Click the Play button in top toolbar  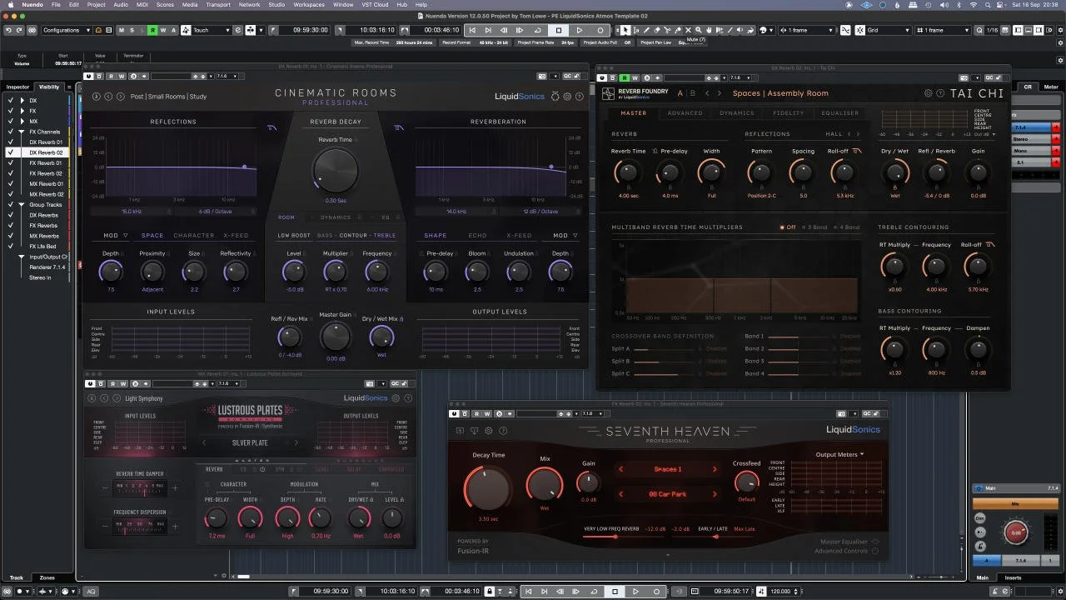tap(579, 30)
